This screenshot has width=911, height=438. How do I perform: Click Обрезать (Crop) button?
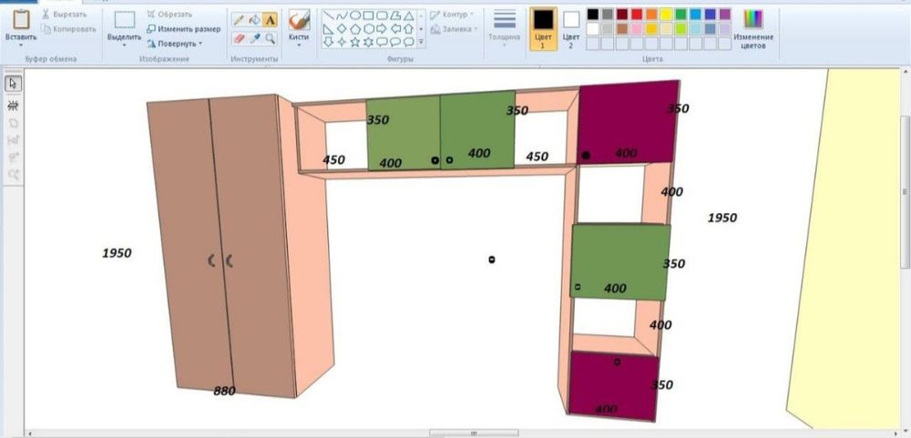tap(169, 14)
